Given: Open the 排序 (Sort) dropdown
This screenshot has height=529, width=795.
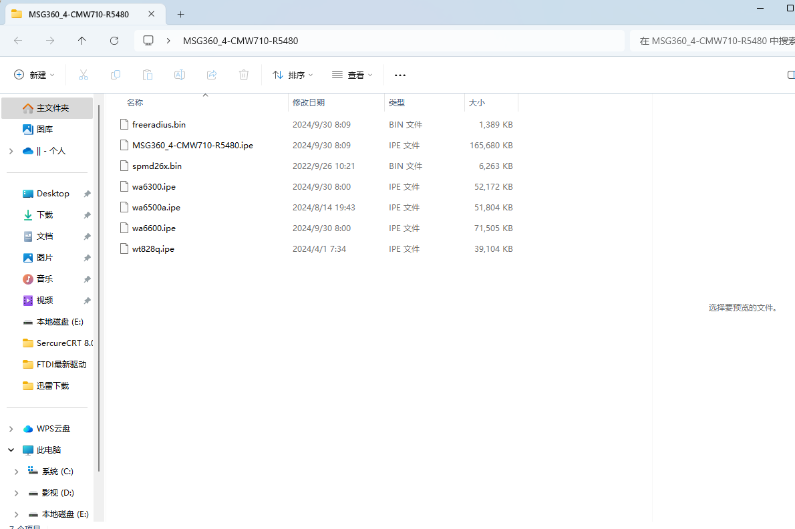Looking at the screenshot, I should point(293,75).
